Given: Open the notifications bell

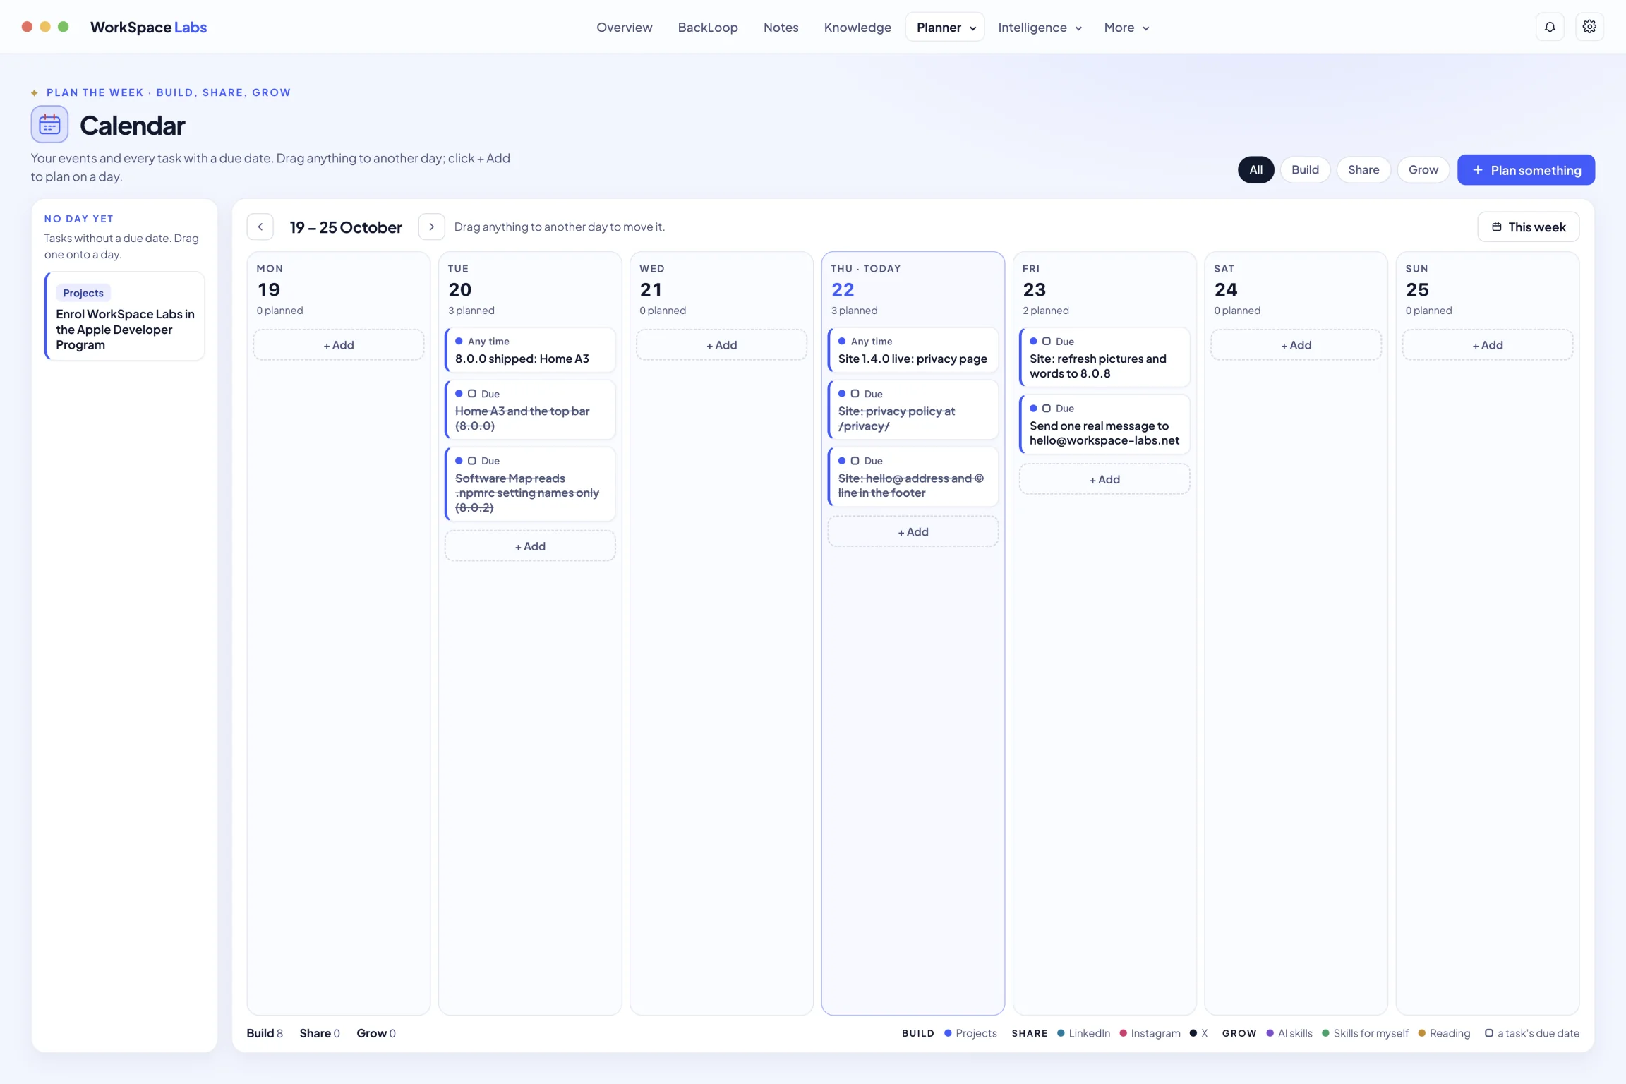Looking at the screenshot, I should (x=1550, y=27).
